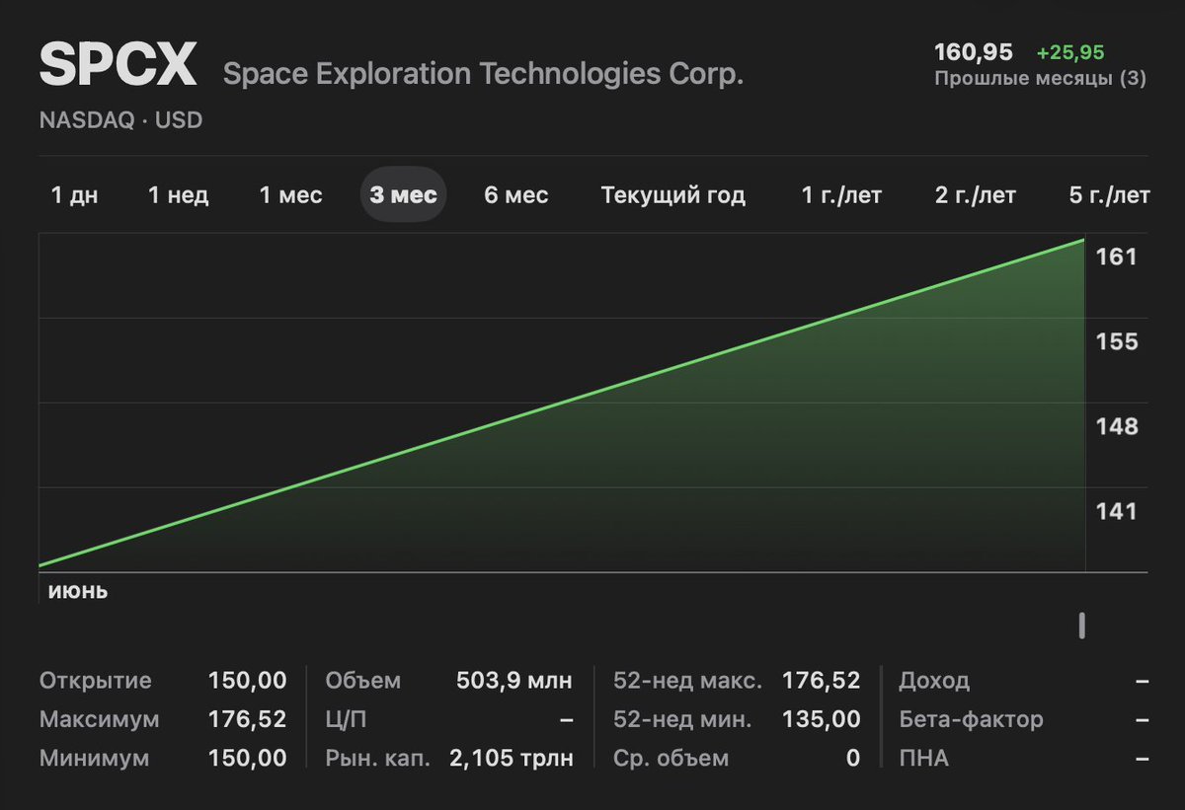Click the ПНА label
1185x810 pixels.
923,759
